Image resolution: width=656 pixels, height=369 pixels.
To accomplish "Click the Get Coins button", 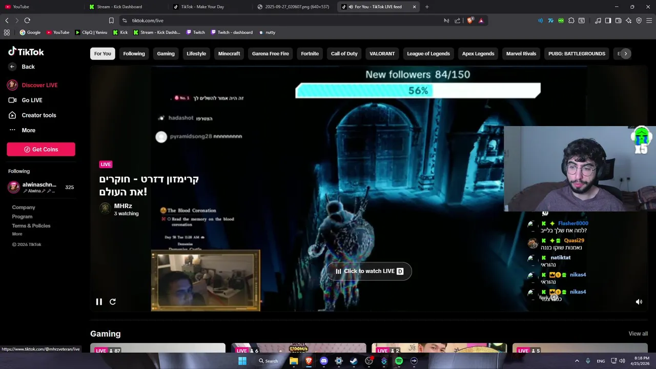I will pyautogui.click(x=41, y=149).
